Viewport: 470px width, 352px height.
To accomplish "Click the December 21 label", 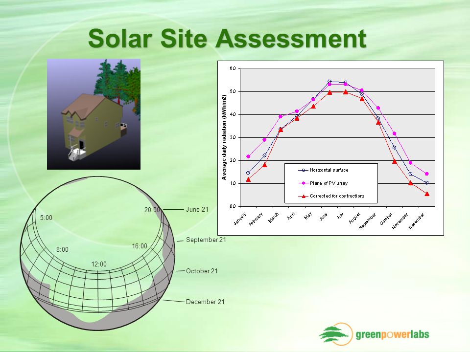I will [205, 302].
